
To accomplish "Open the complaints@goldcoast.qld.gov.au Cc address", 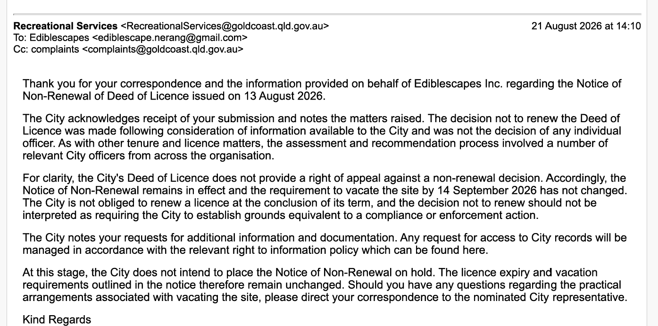I will pyautogui.click(x=163, y=49).
